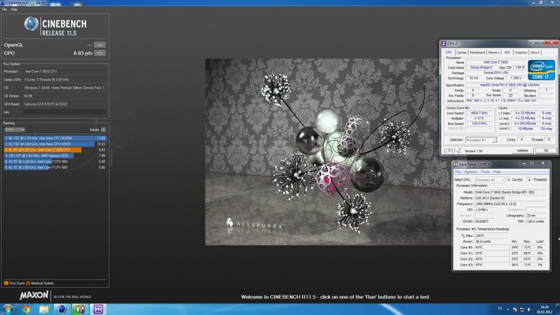Click Core #3 temperature reading 47°C
Image resolution: width=560 pixels, height=315 pixels.
[492, 265]
